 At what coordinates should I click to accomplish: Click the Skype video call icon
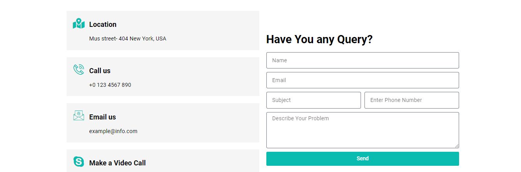(x=79, y=161)
